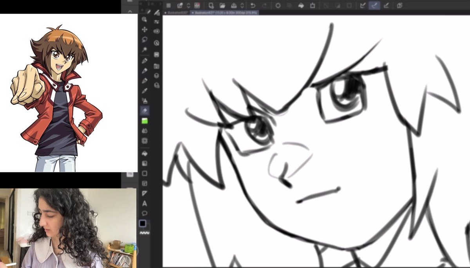
Task: Toggle Show selection border icon
Action: 349,5
